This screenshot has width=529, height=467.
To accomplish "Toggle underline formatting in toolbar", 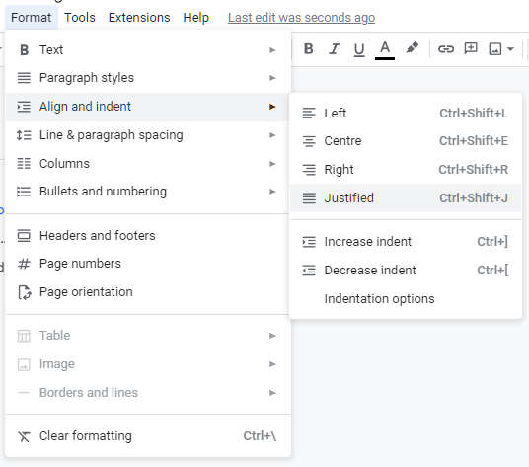I will coord(359,49).
